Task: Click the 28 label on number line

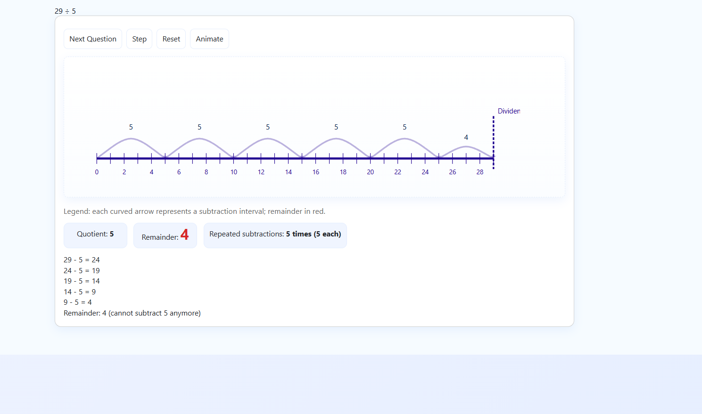Action: click(480, 172)
